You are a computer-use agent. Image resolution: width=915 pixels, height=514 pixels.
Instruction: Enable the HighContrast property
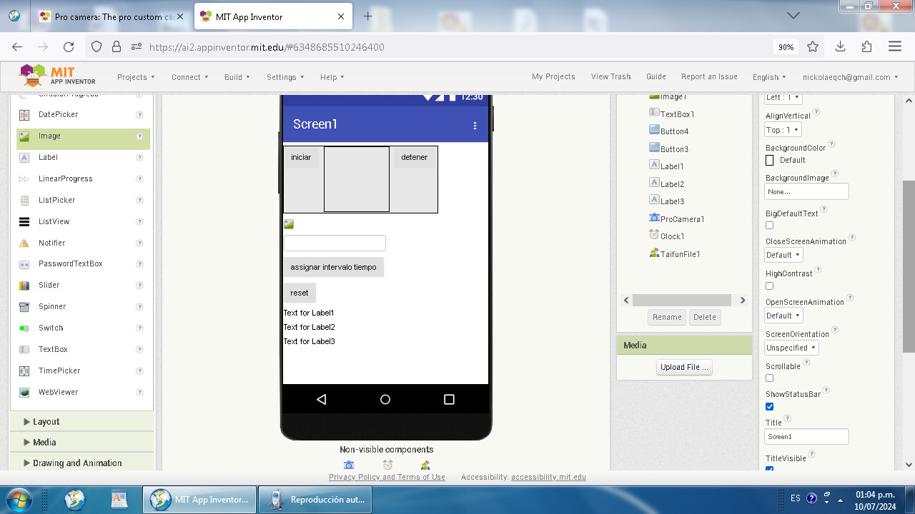(x=769, y=286)
